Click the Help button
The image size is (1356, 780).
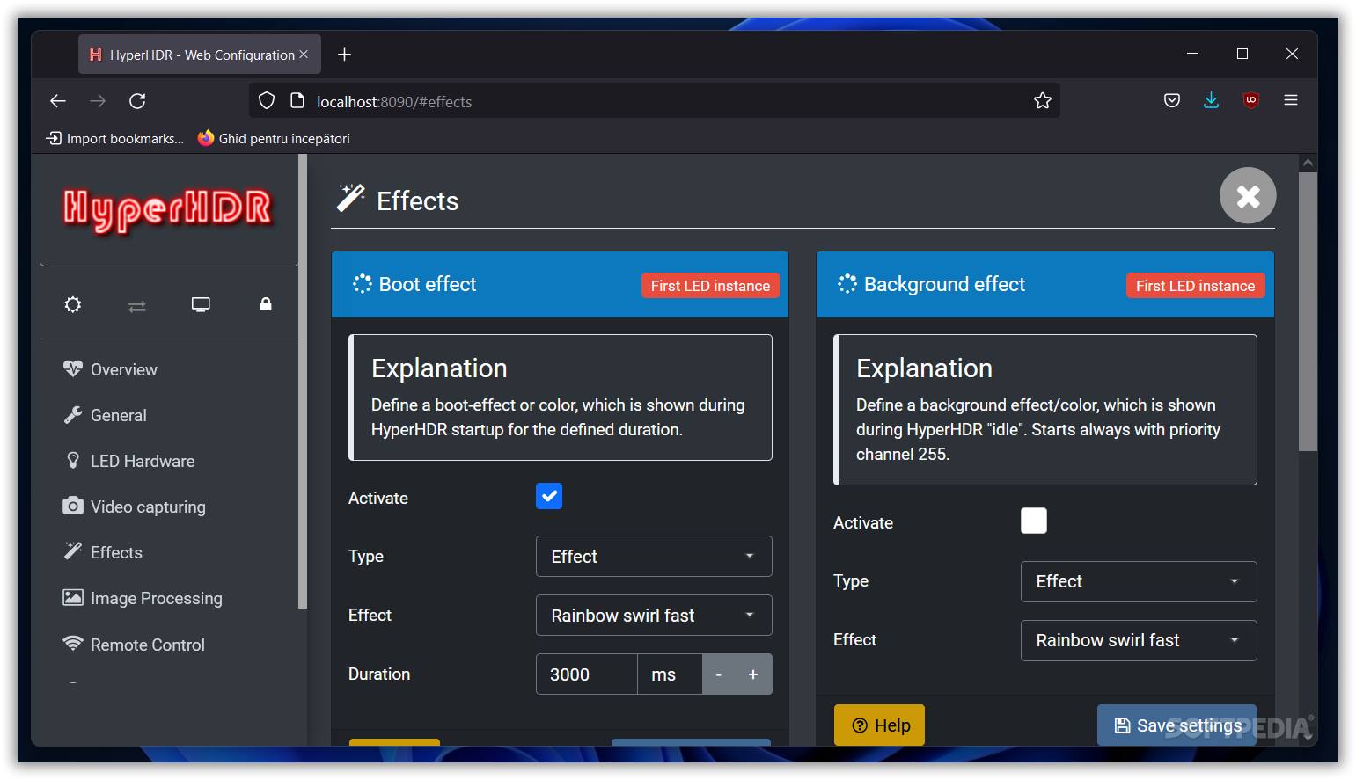click(880, 725)
